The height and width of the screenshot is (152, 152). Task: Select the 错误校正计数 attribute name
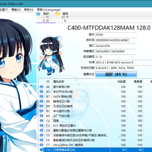point(62,101)
